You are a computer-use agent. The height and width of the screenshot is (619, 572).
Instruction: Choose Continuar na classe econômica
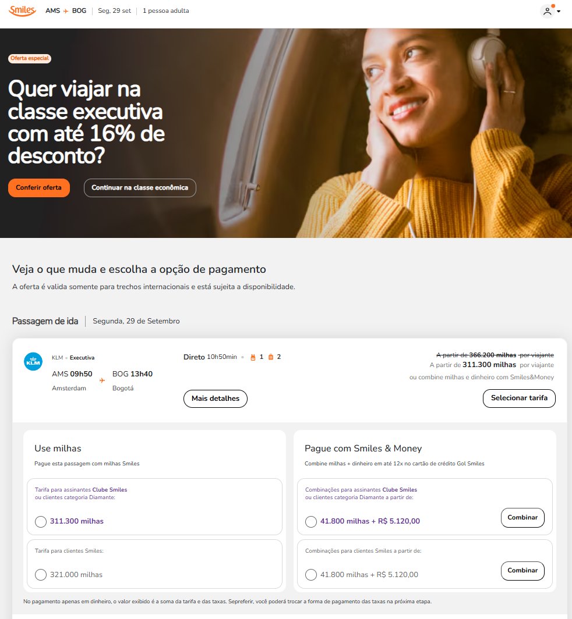click(x=140, y=188)
